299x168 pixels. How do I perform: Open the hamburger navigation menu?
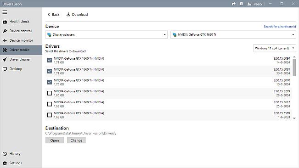[5, 12]
